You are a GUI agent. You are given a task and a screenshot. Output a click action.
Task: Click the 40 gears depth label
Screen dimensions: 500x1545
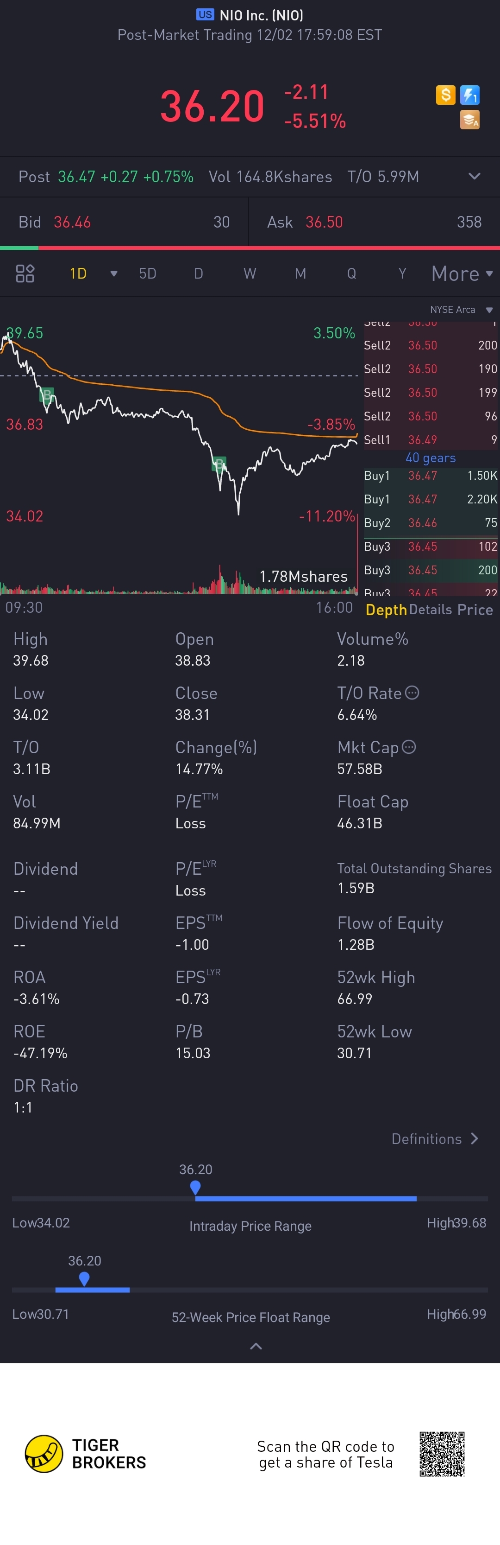[x=431, y=458]
